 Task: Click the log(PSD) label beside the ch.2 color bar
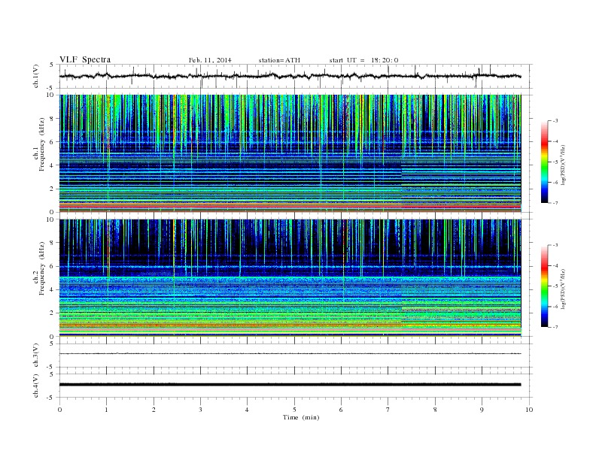click(x=564, y=289)
